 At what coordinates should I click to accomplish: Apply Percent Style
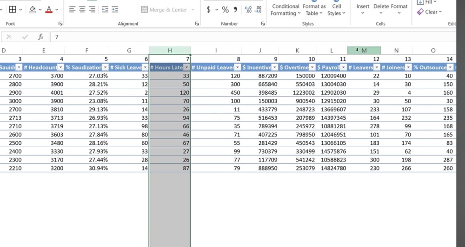click(226, 10)
